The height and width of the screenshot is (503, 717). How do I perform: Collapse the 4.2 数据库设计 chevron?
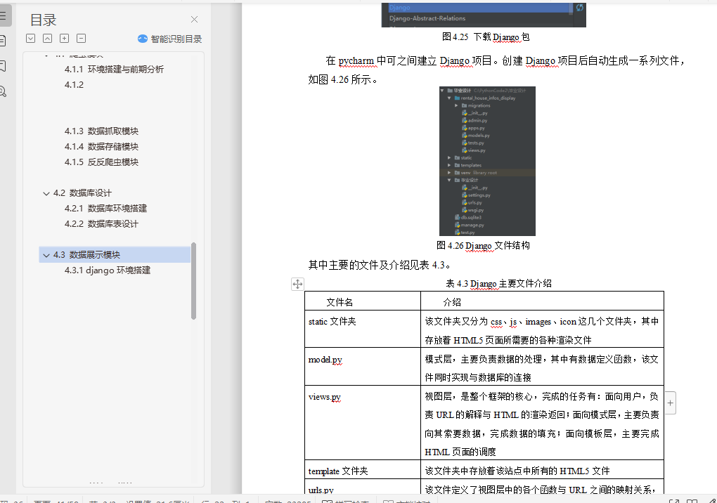(46, 193)
